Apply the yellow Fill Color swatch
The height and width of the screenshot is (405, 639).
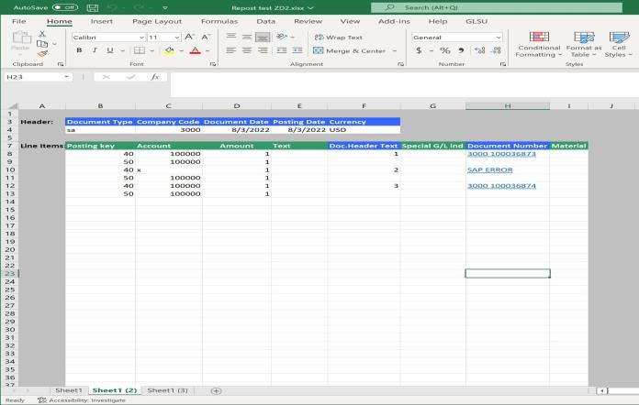(169, 50)
